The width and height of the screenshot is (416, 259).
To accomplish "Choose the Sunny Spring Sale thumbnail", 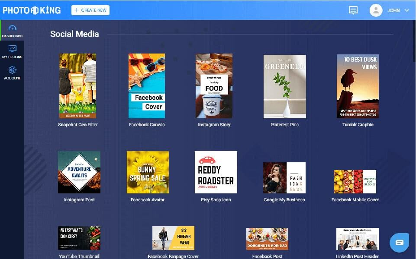I will (x=148, y=172).
